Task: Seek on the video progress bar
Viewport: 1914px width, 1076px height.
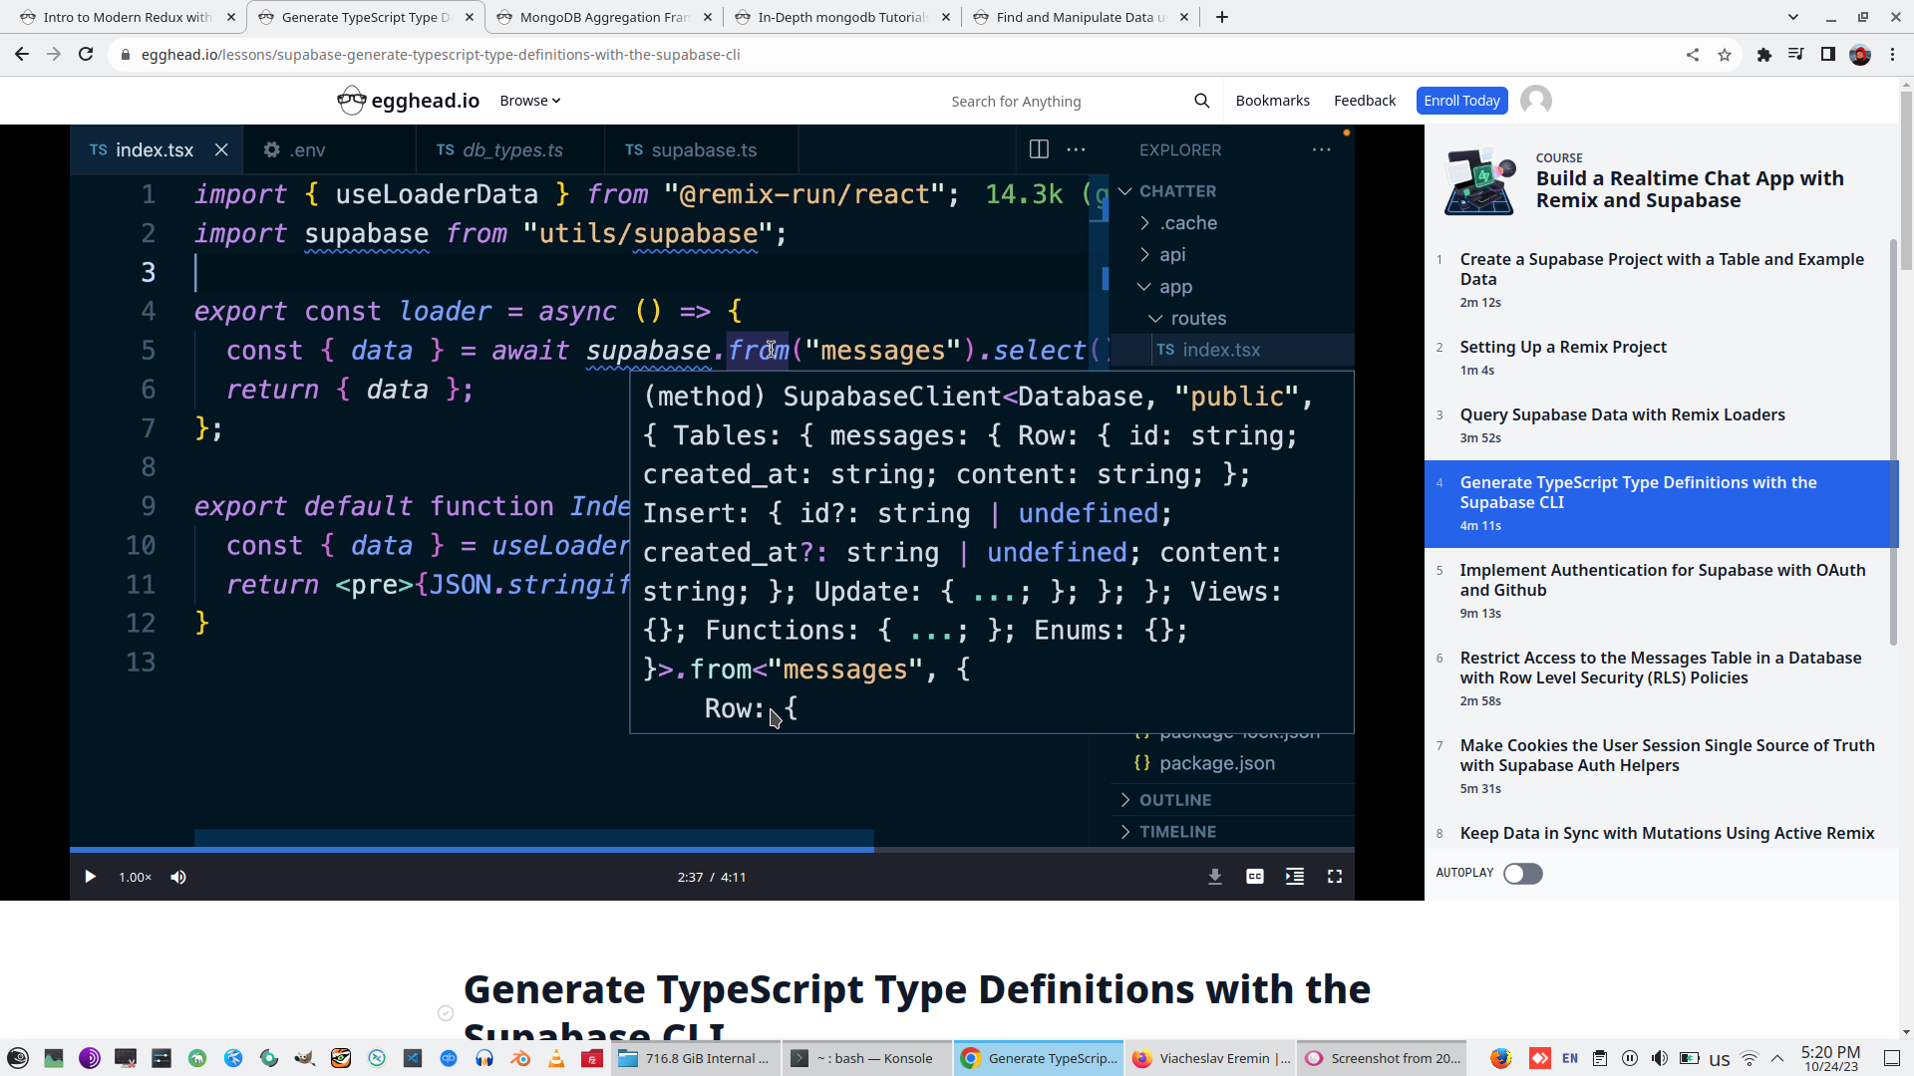Action: [x=997, y=850]
